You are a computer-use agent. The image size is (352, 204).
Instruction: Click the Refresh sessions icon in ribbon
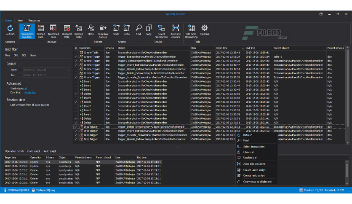pos(10,30)
